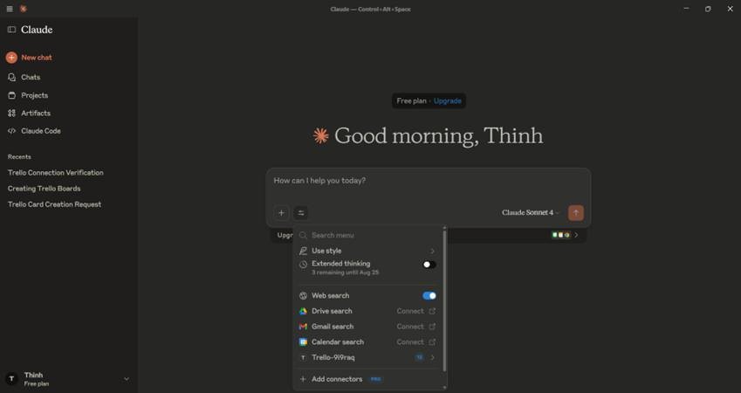Open external link icon for Drive search
Viewport: 741px width, 393px height.
coord(432,311)
